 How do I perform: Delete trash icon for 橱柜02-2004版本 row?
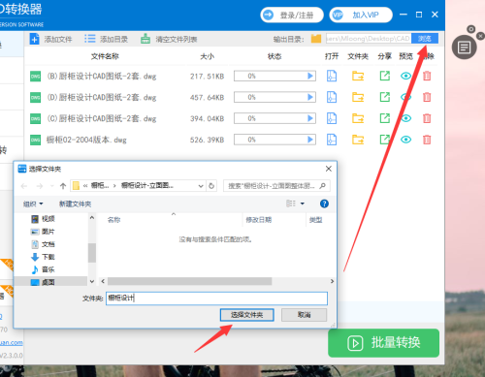(427, 140)
